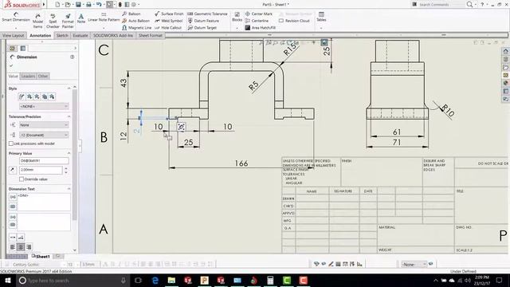Click the Save icon in quick access toolbar
The height and width of the screenshot is (287, 510).
78,5
